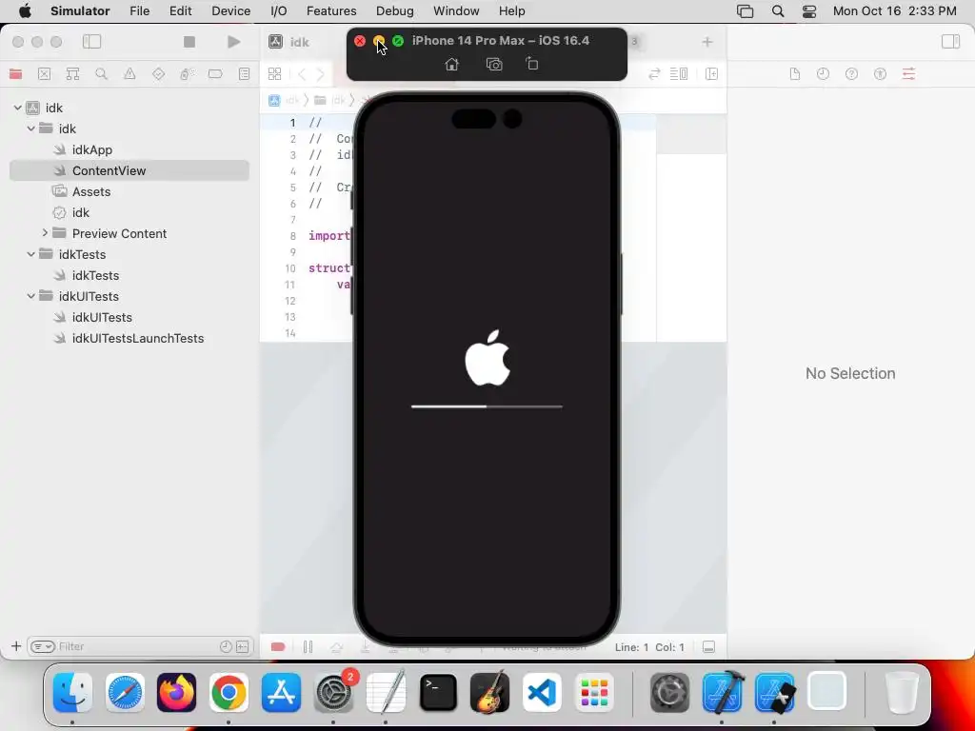Go back in editor history
Image resolution: width=975 pixels, height=731 pixels.
tap(302, 74)
